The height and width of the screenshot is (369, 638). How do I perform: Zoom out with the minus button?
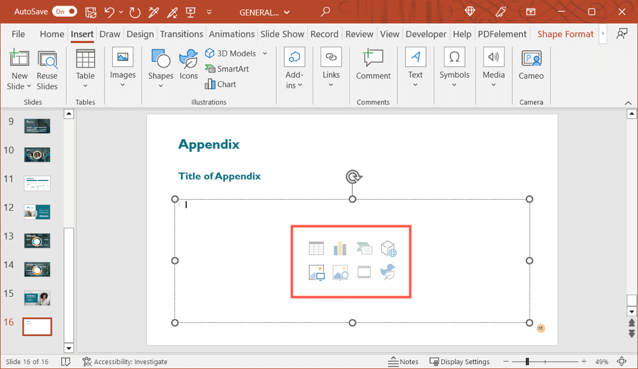click(x=506, y=362)
